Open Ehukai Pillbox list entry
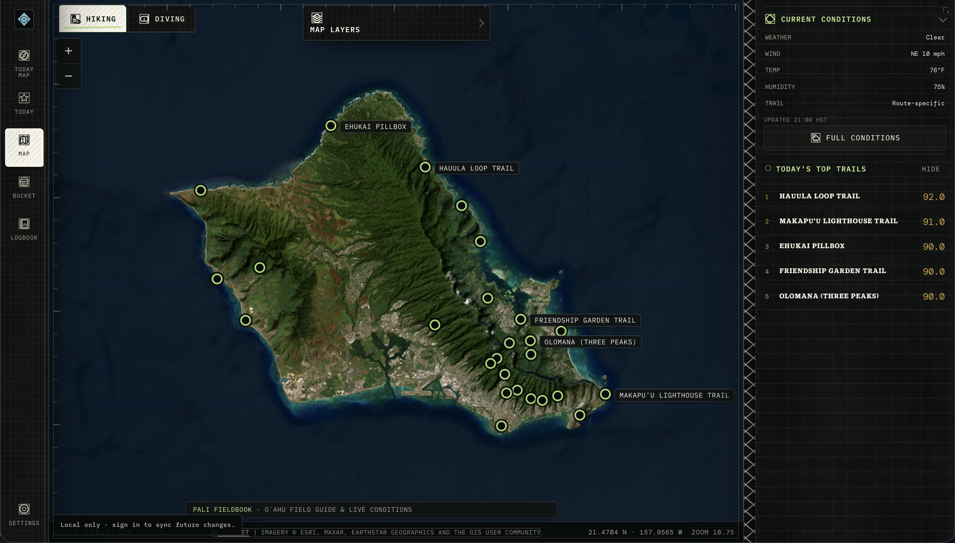955x543 pixels. pyautogui.click(x=855, y=247)
